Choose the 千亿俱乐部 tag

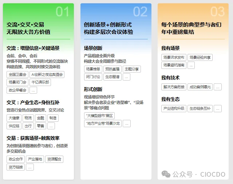(x=40, y=82)
